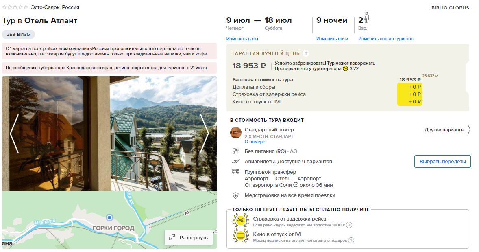
Task: Show the next hotel photo
Action: [x=205, y=134]
